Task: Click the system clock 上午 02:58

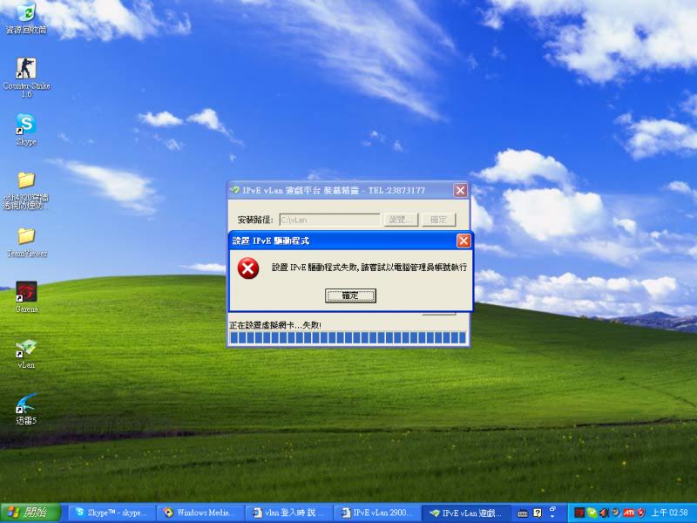Action: point(670,513)
